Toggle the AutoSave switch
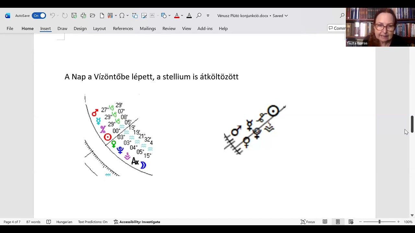The image size is (415, 233). (39, 16)
